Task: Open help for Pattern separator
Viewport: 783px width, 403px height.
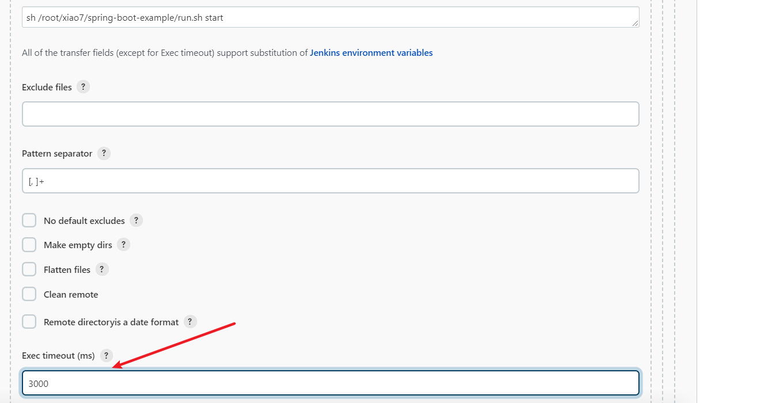Action: tap(104, 153)
